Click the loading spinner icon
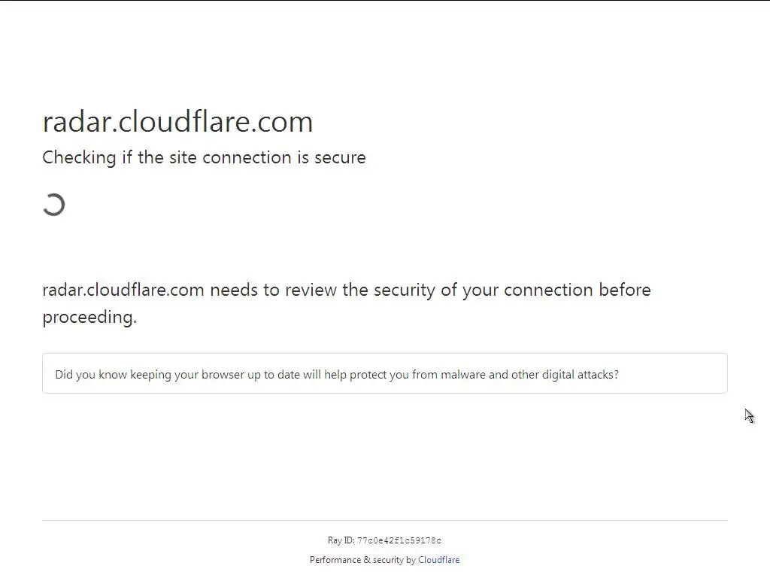 pyautogui.click(x=54, y=205)
